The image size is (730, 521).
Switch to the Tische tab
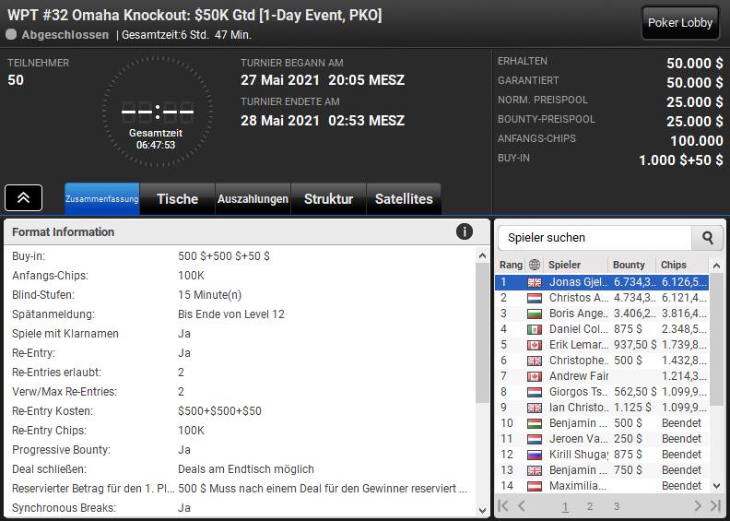tap(177, 199)
